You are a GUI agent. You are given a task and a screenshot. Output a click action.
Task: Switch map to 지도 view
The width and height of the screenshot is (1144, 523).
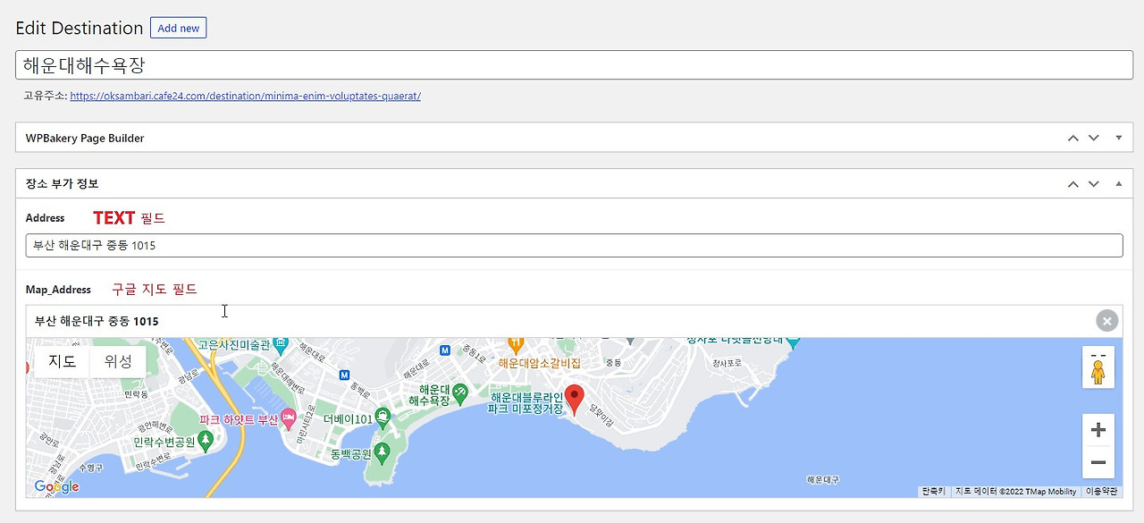coord(63,362)
